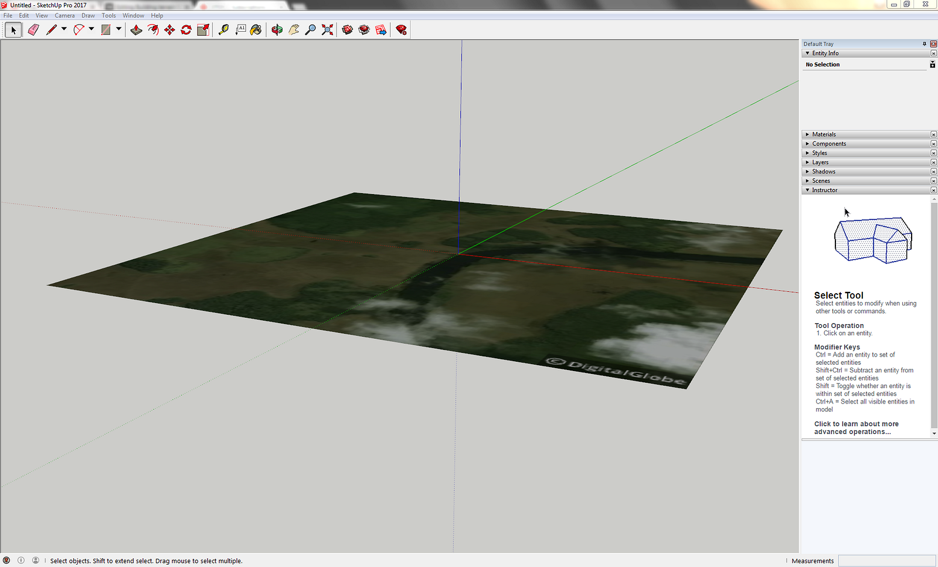Select the Scale tool

[x=203, y=30]
